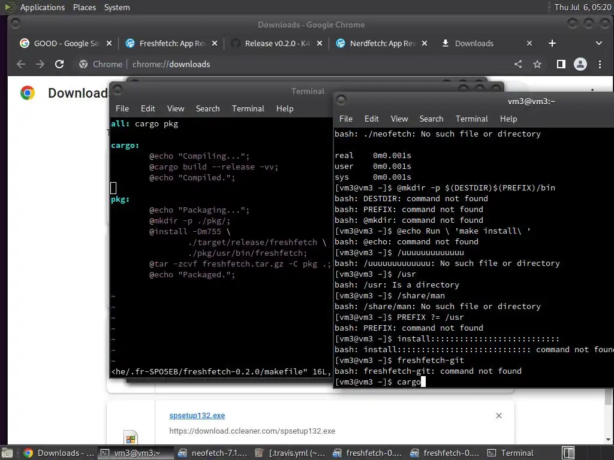This screenshot has width=614, height=460.
Task: Click the Chrome logo on Downloads page
Action: tap(28, 93)
